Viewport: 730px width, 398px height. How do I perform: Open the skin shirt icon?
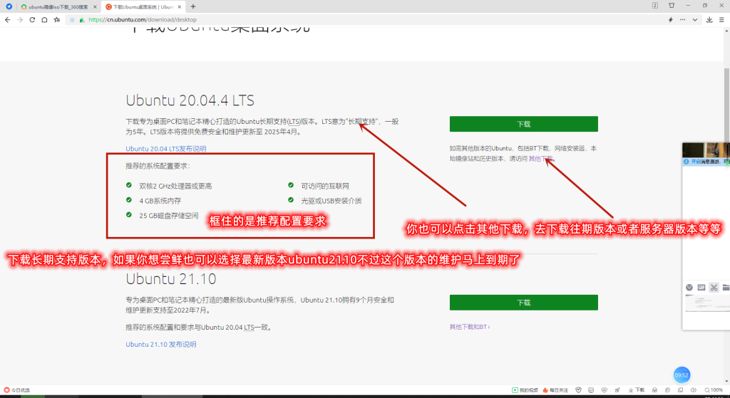tap(671, 6)
